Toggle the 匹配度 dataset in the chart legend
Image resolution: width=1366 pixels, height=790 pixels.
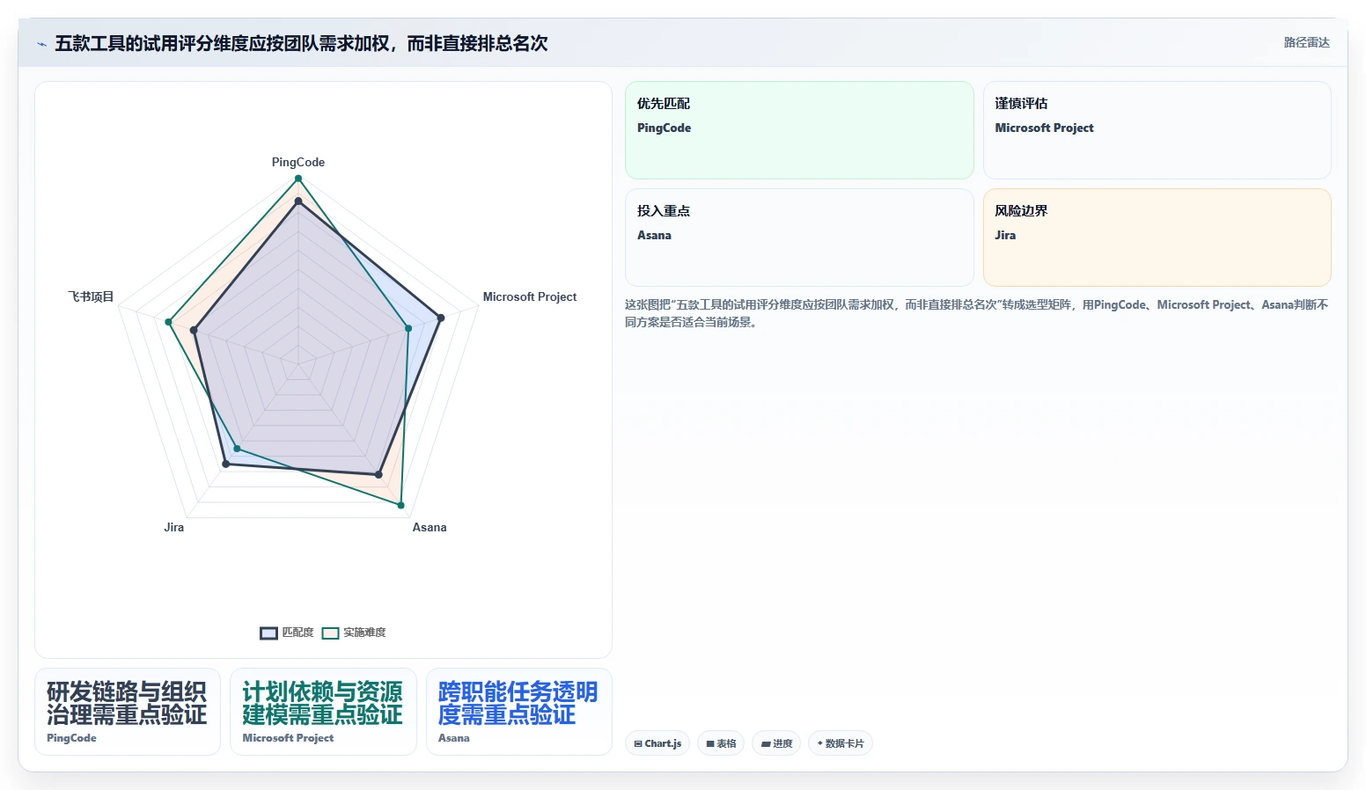pyautogui.click(x=287, y=633)
